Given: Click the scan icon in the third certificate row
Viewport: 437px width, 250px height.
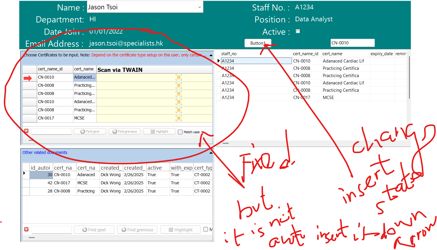Looking at the screenshot, I should coord(179,94).
